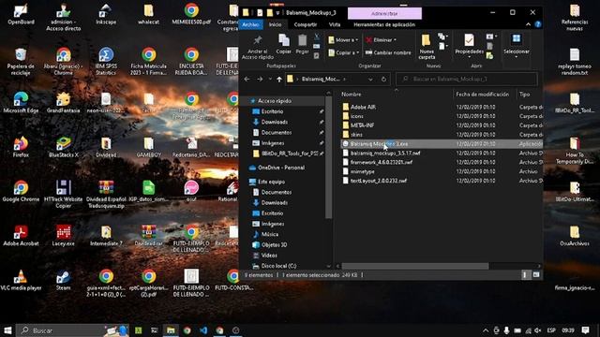600x337 pixels.
Task: Click the Nueva carpeta icon
Action: [426, 40]
